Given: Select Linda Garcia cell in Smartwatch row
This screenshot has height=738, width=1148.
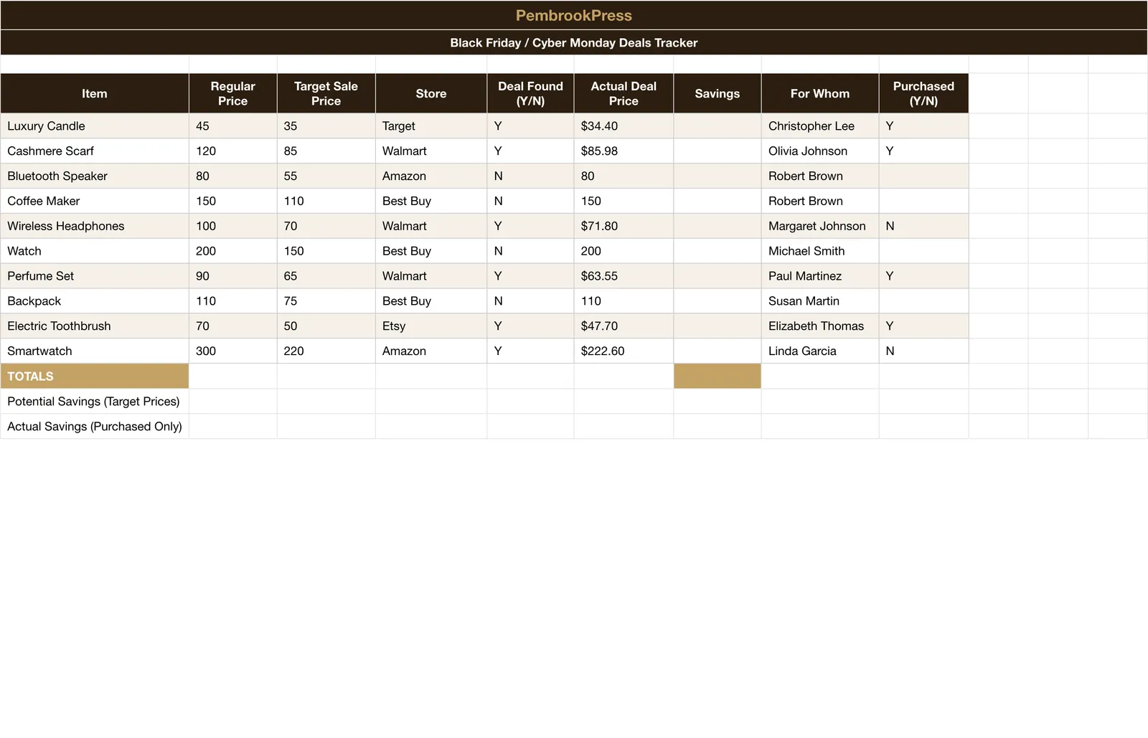Looking at the screenshot, I should pyautogui.click(x=820, y=351).
